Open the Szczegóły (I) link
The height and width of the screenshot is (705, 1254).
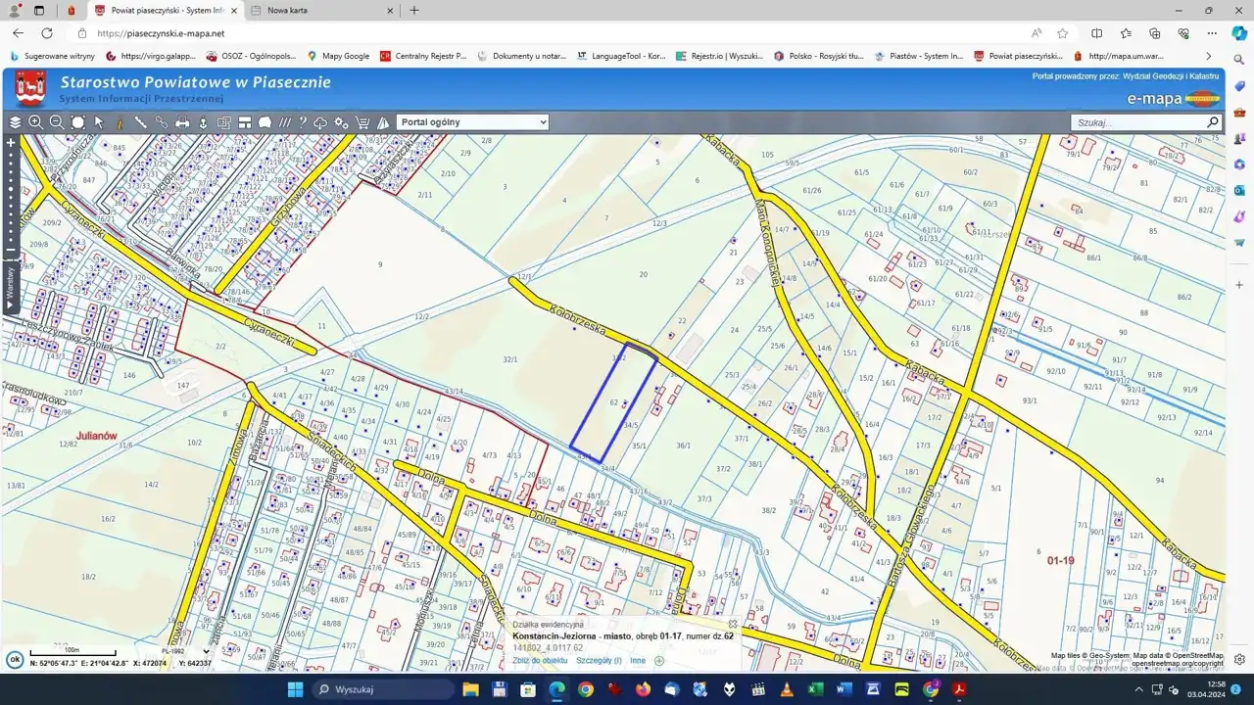599,661
